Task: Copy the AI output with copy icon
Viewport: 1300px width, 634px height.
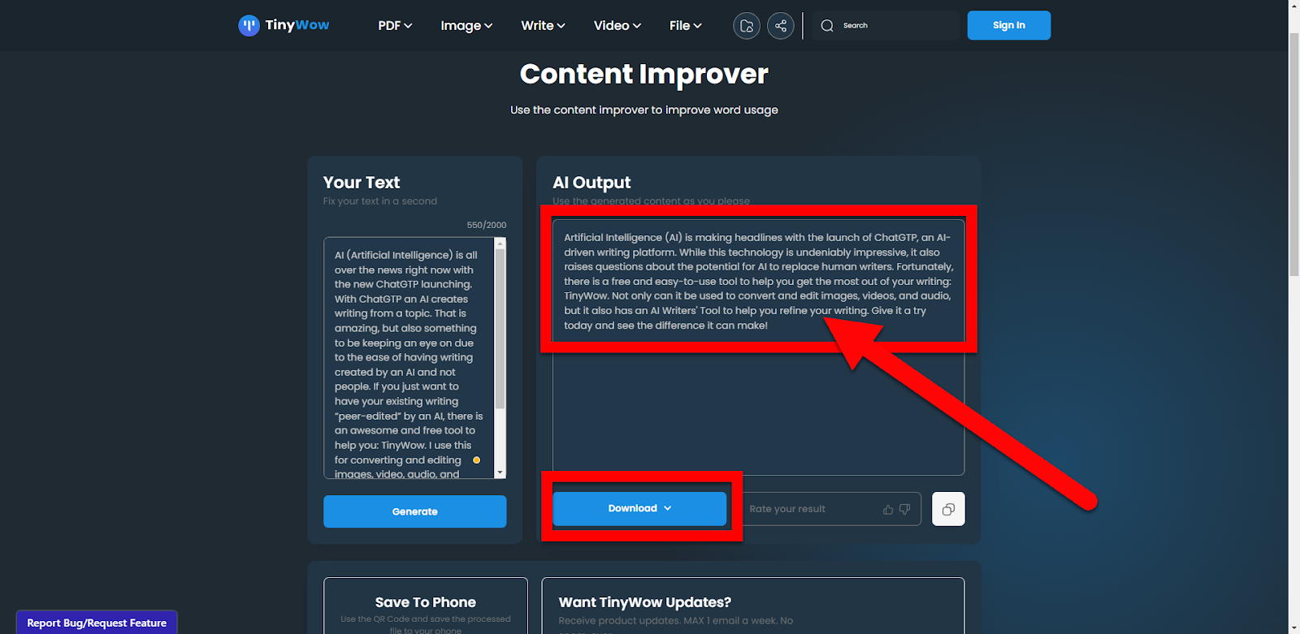Action: (x=948, y=510)
